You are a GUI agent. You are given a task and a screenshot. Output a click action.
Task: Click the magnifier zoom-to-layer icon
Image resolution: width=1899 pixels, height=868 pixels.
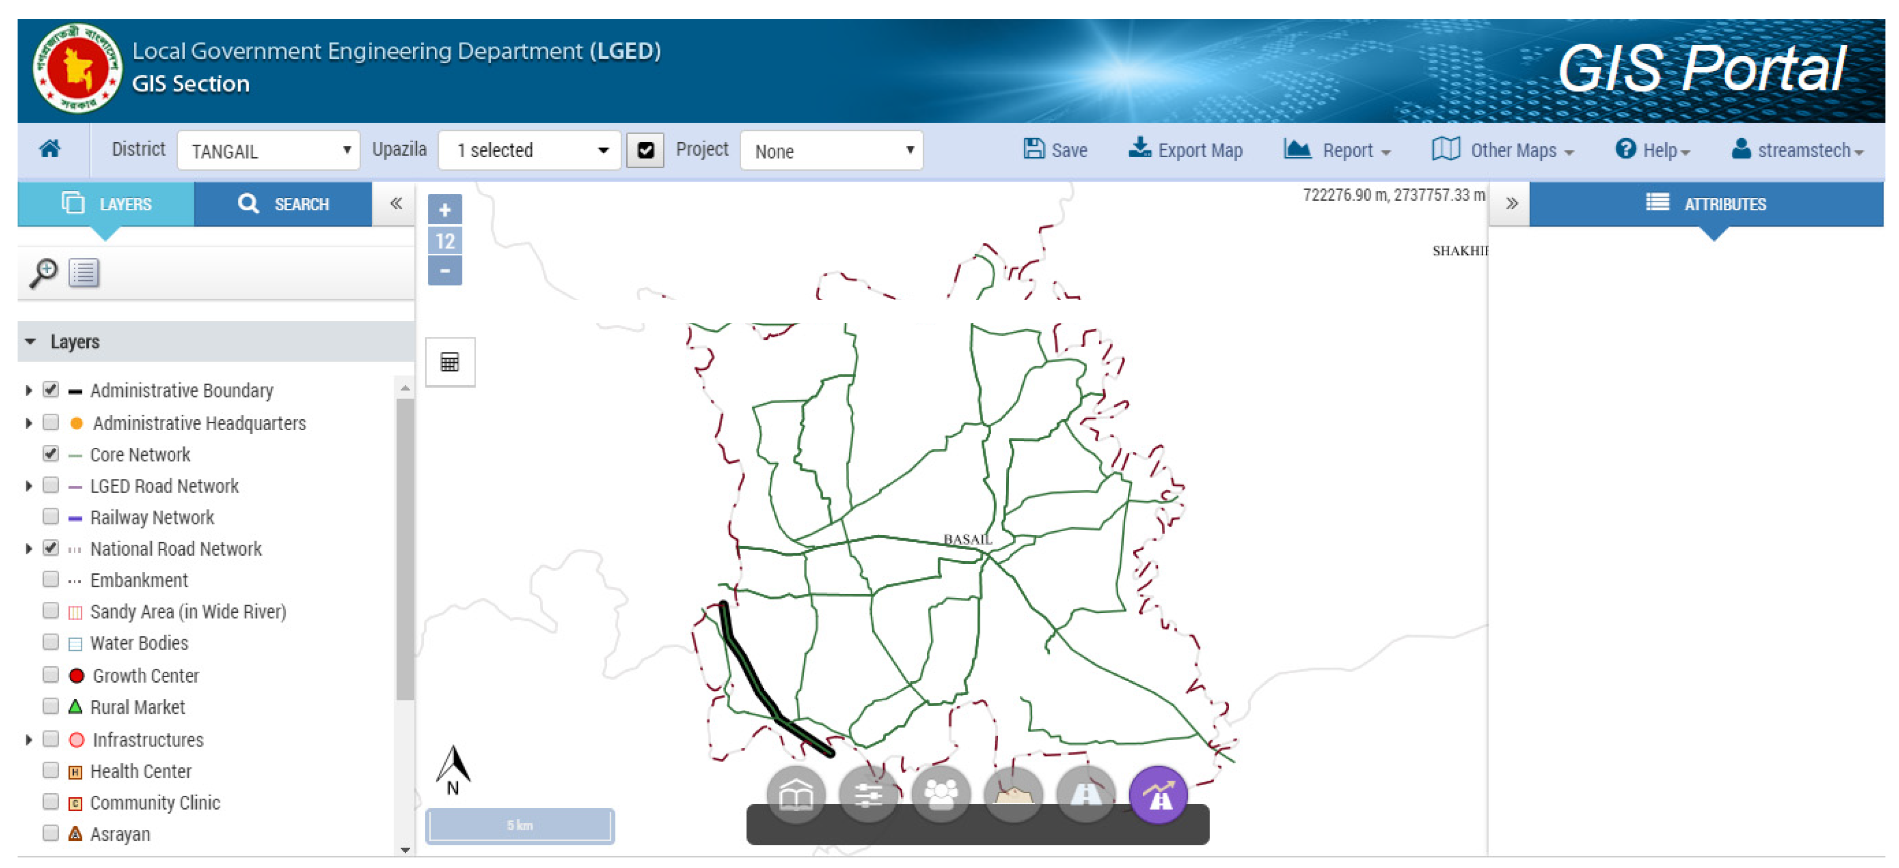click(44, 273)
